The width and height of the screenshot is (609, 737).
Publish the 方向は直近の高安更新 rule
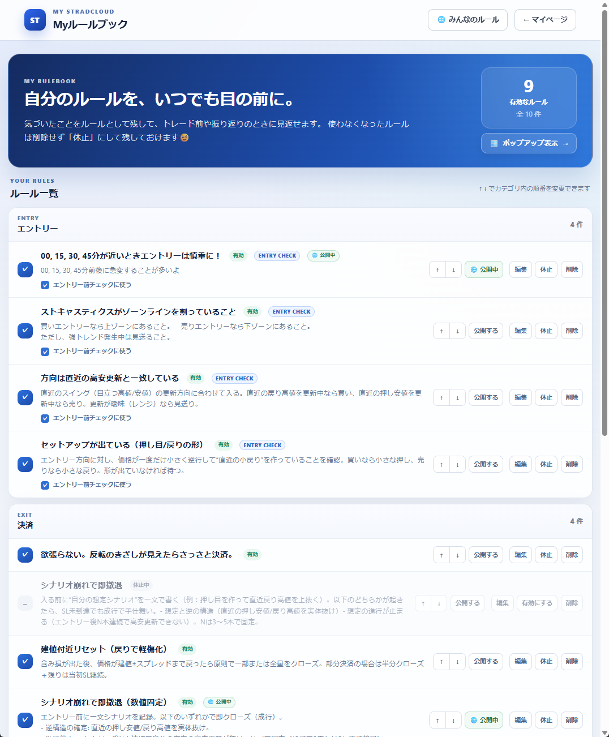tap(486, 398)
